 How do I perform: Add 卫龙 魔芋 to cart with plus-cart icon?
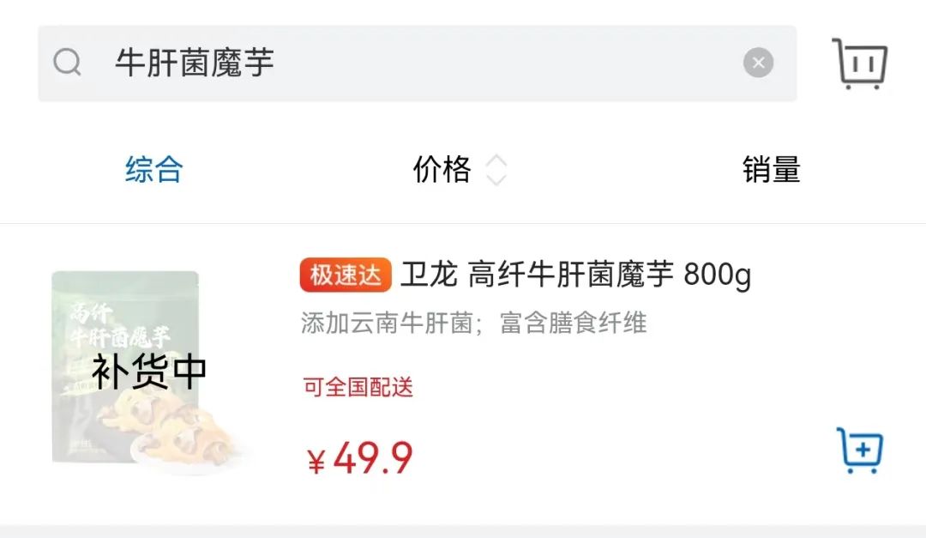coord(860,450)
